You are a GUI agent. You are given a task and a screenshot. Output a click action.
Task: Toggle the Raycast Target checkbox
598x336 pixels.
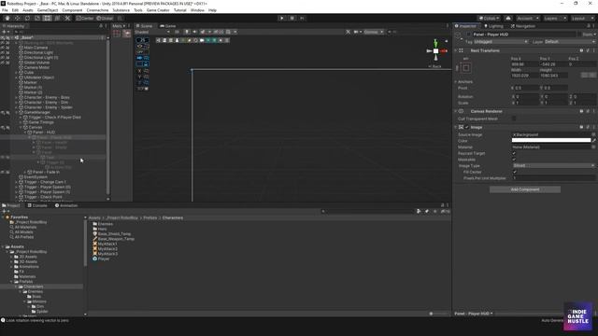coord(514,153)
